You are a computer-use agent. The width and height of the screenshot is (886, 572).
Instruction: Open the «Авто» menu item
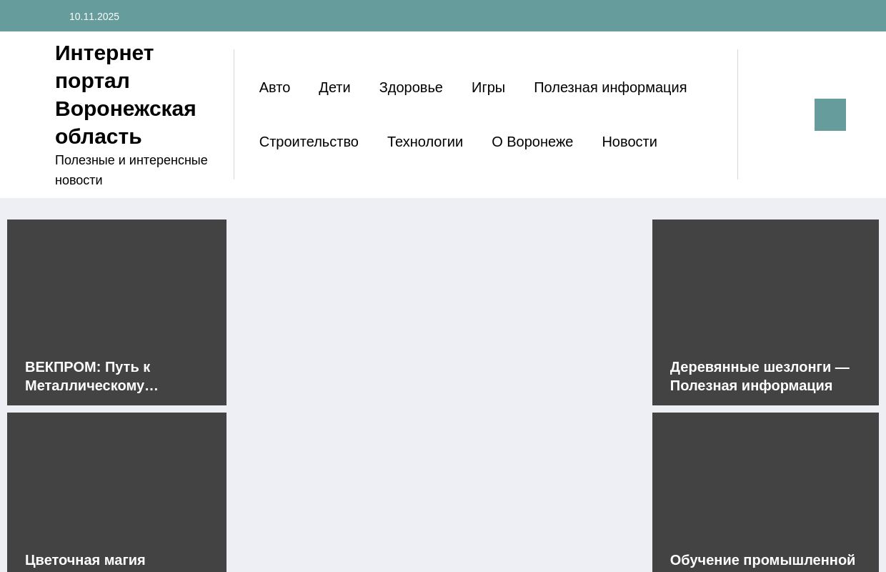[x=274, y=87]
